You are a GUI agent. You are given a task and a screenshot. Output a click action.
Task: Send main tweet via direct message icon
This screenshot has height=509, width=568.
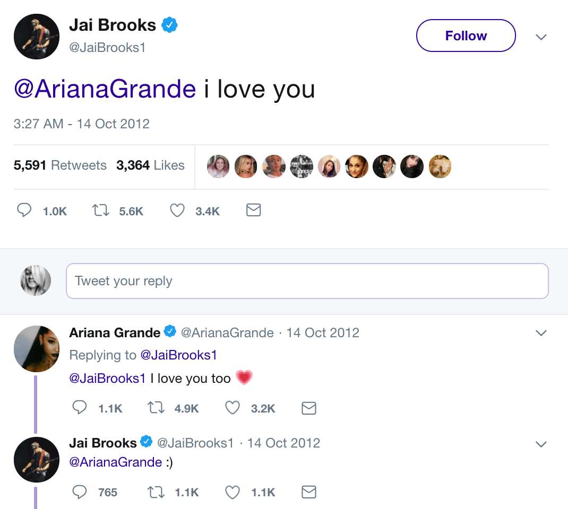pos(254,211)
